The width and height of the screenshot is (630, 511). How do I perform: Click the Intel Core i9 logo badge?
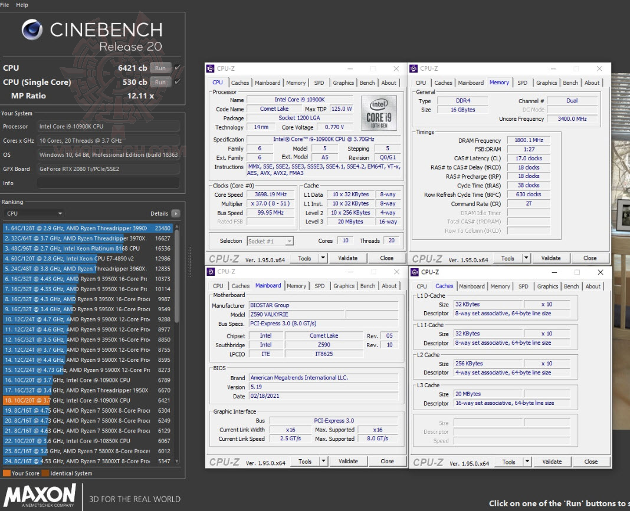tap(379, 113)
